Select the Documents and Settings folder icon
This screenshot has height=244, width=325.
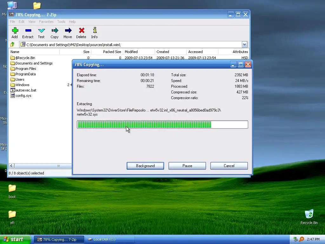click(13, 63)
